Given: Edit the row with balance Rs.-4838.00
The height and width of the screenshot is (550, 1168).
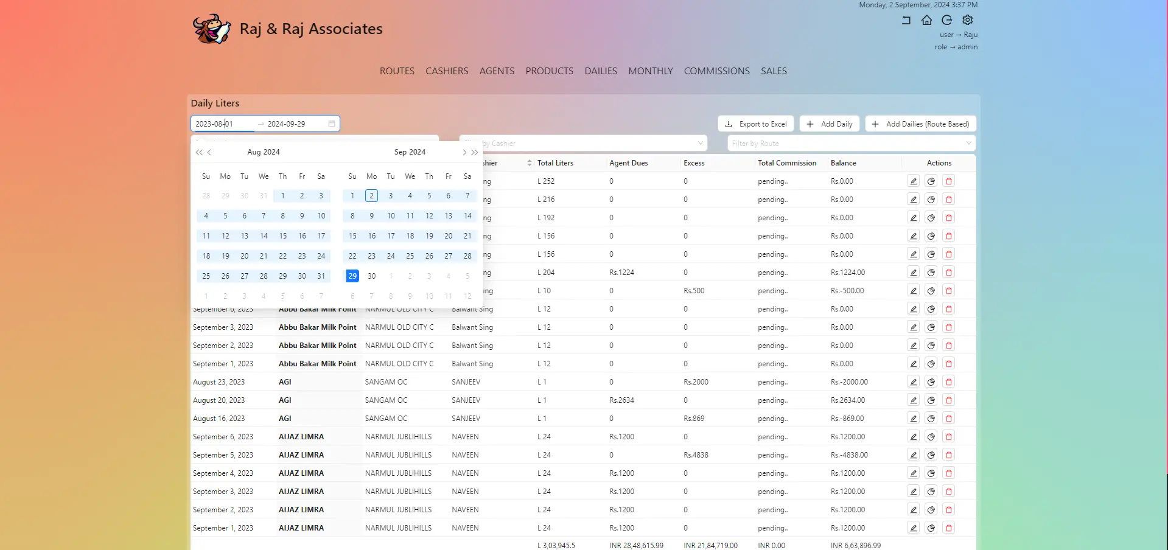Looking at the screenshot, I should (x=914, y=455).
